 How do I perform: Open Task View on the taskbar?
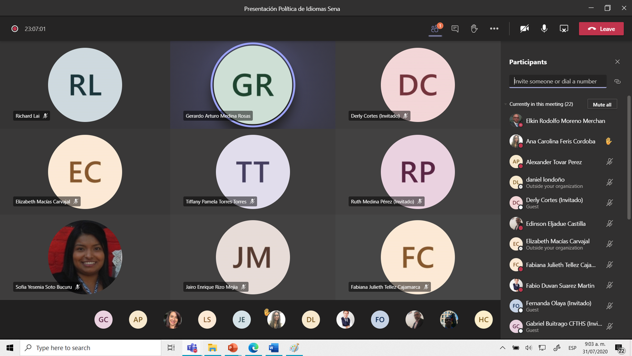click(x=171, y=348)
